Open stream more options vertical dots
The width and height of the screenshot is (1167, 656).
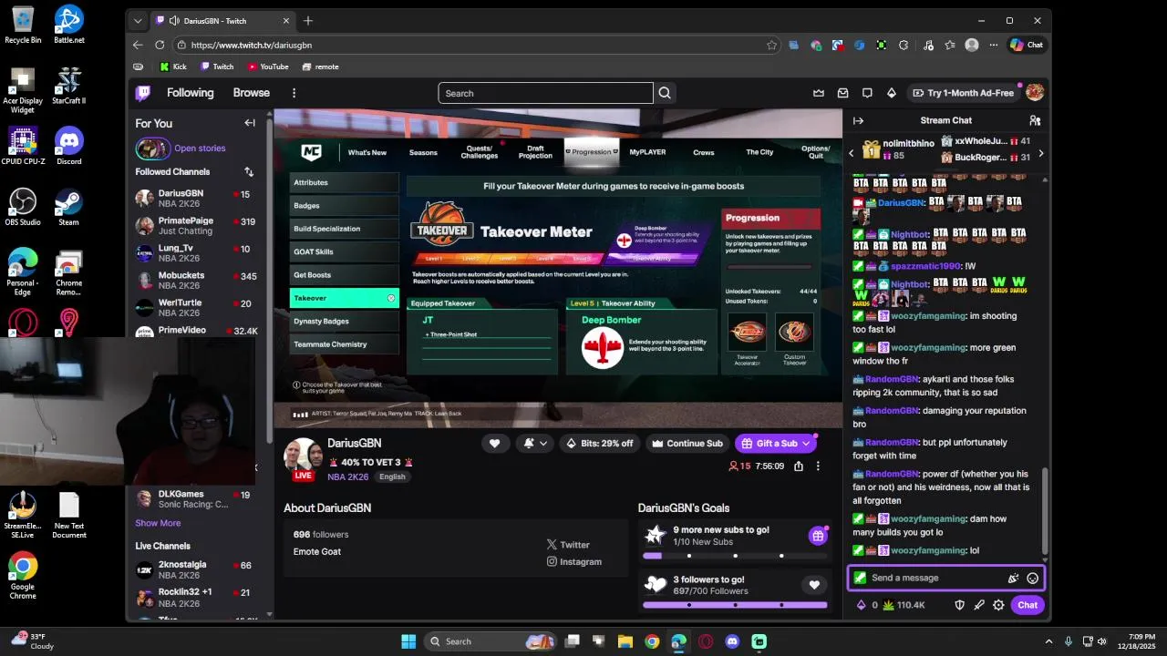(818, 466)
